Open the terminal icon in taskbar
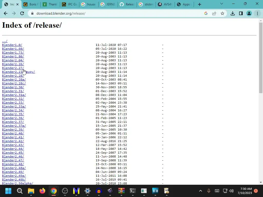This screenshot has height=197, width=263. click(x=133, y=191)
